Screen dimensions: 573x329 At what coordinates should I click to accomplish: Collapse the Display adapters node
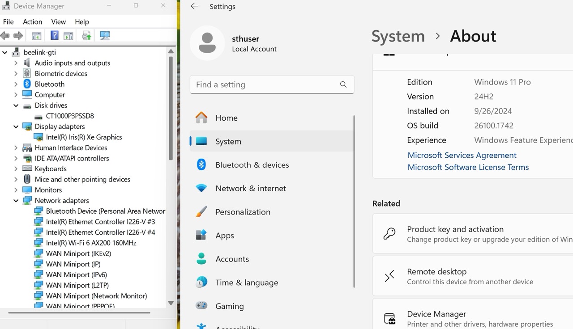pos(16,127)
